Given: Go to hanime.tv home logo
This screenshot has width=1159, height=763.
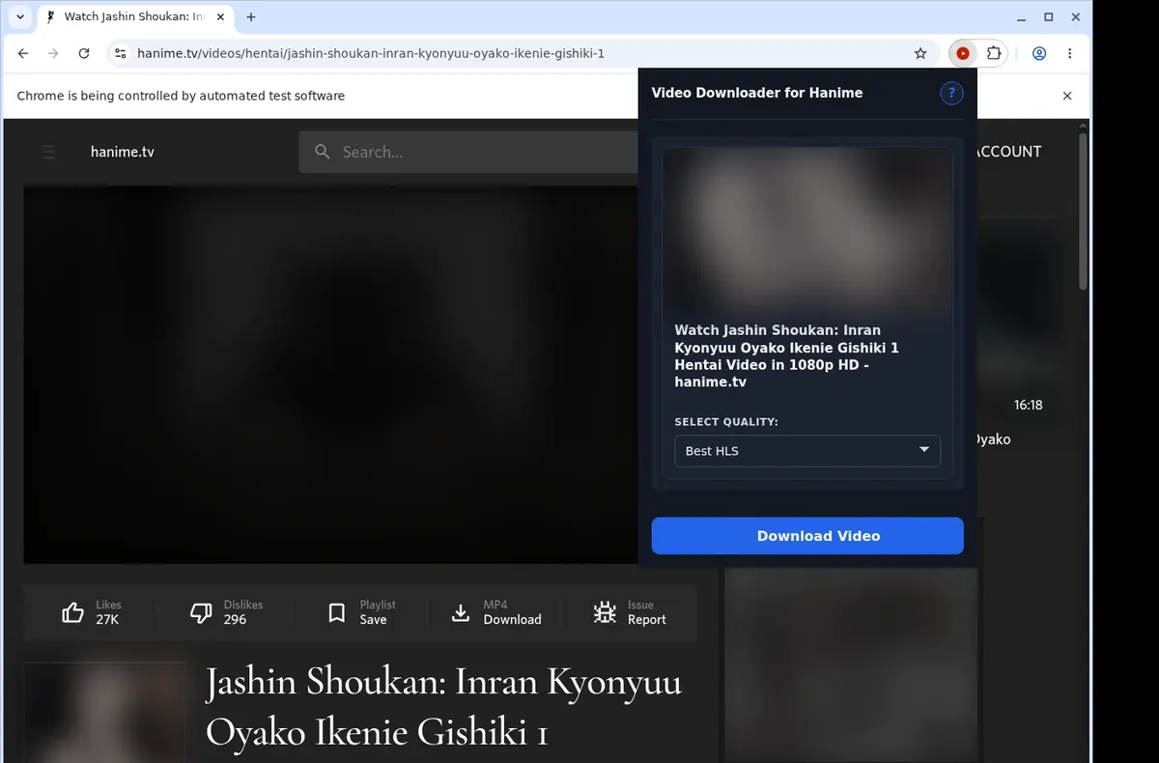Looking at the screenshot, I should click(123, 152).
